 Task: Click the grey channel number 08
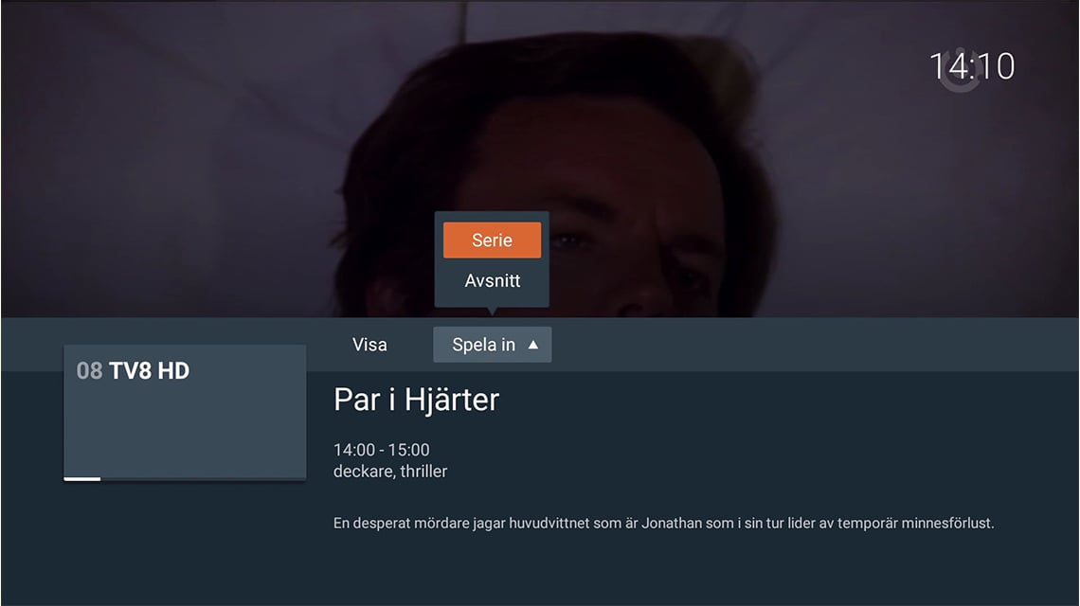[89, 370]
